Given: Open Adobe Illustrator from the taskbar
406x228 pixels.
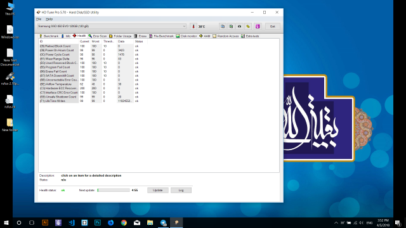Looking at the screenshot, I should pos(45,222).
